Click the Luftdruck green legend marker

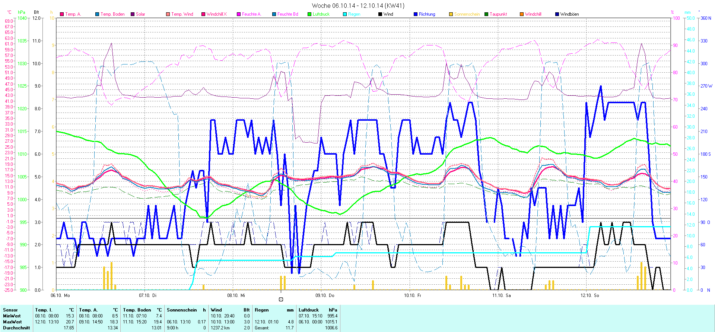(x=309, y=14)
